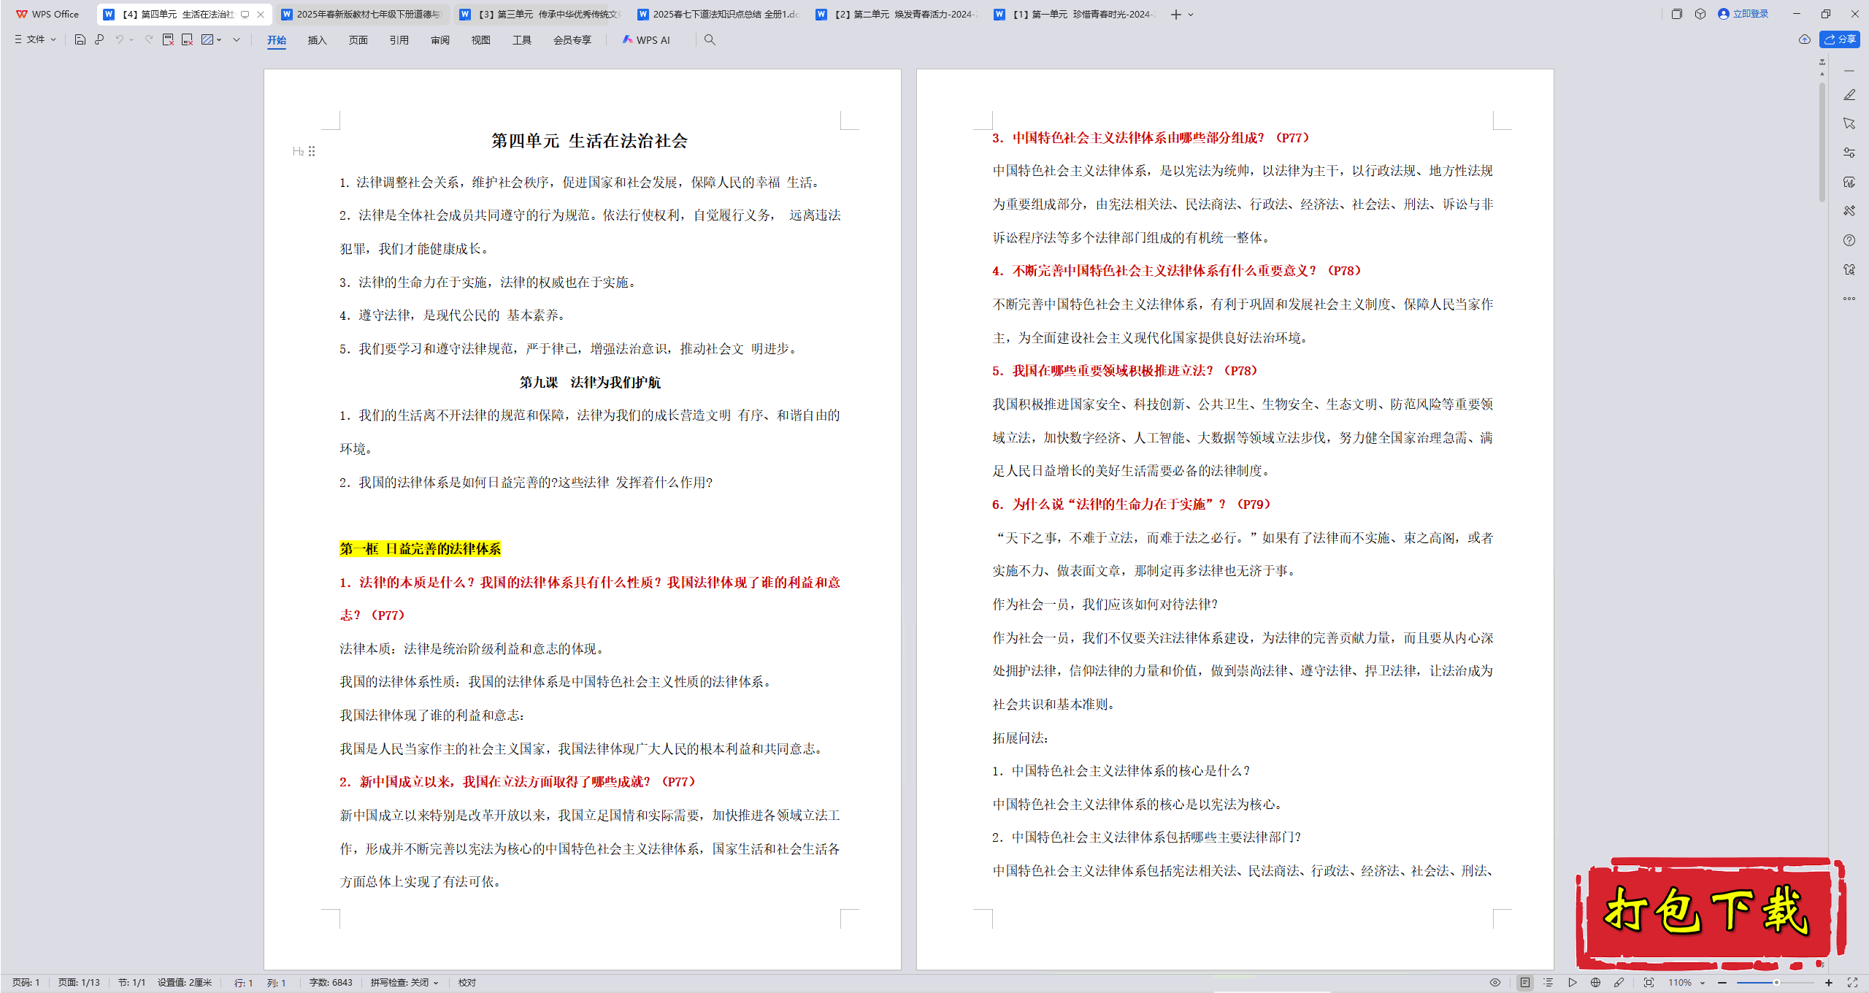Click the 立即登录 login link

(1743, 14)
